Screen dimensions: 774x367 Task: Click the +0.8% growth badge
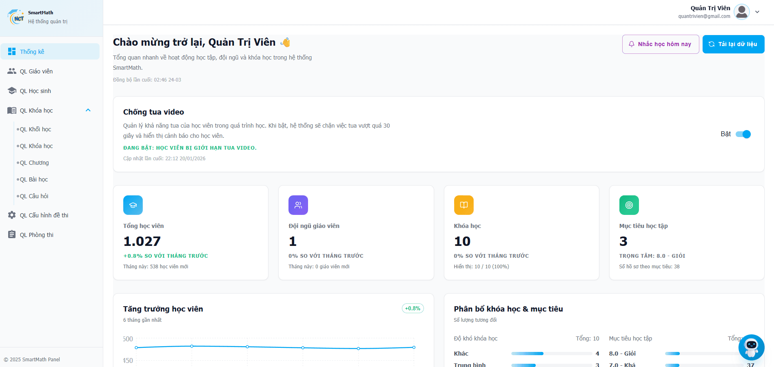click(413, 308)
